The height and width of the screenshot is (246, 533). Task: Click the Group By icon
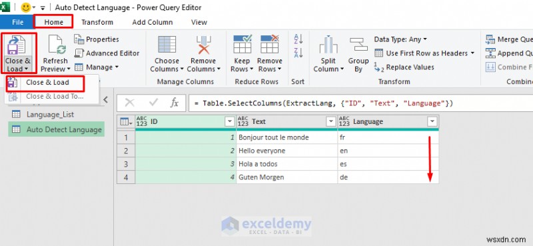tap(358, 45)
